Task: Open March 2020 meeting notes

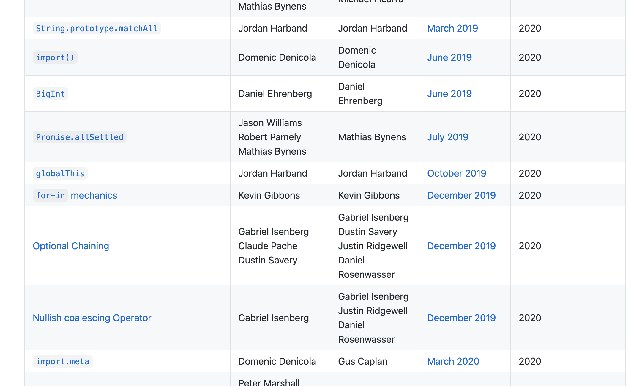Action: tap(453, 361)
